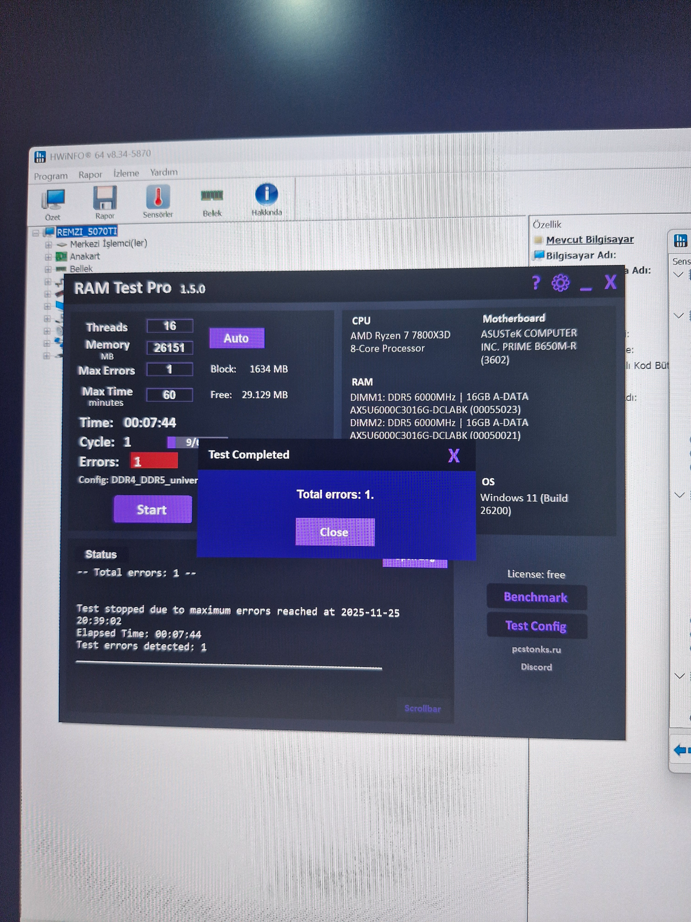Image resolution: width=691 pixels, height=922 pixels.
Task: Select Anakart in the device tree
Action: [85, 256]
